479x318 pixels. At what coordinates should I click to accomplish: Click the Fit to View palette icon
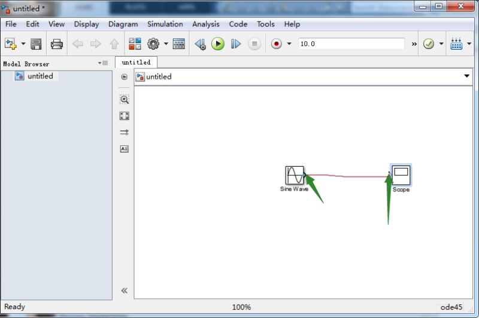click(125, 116)
